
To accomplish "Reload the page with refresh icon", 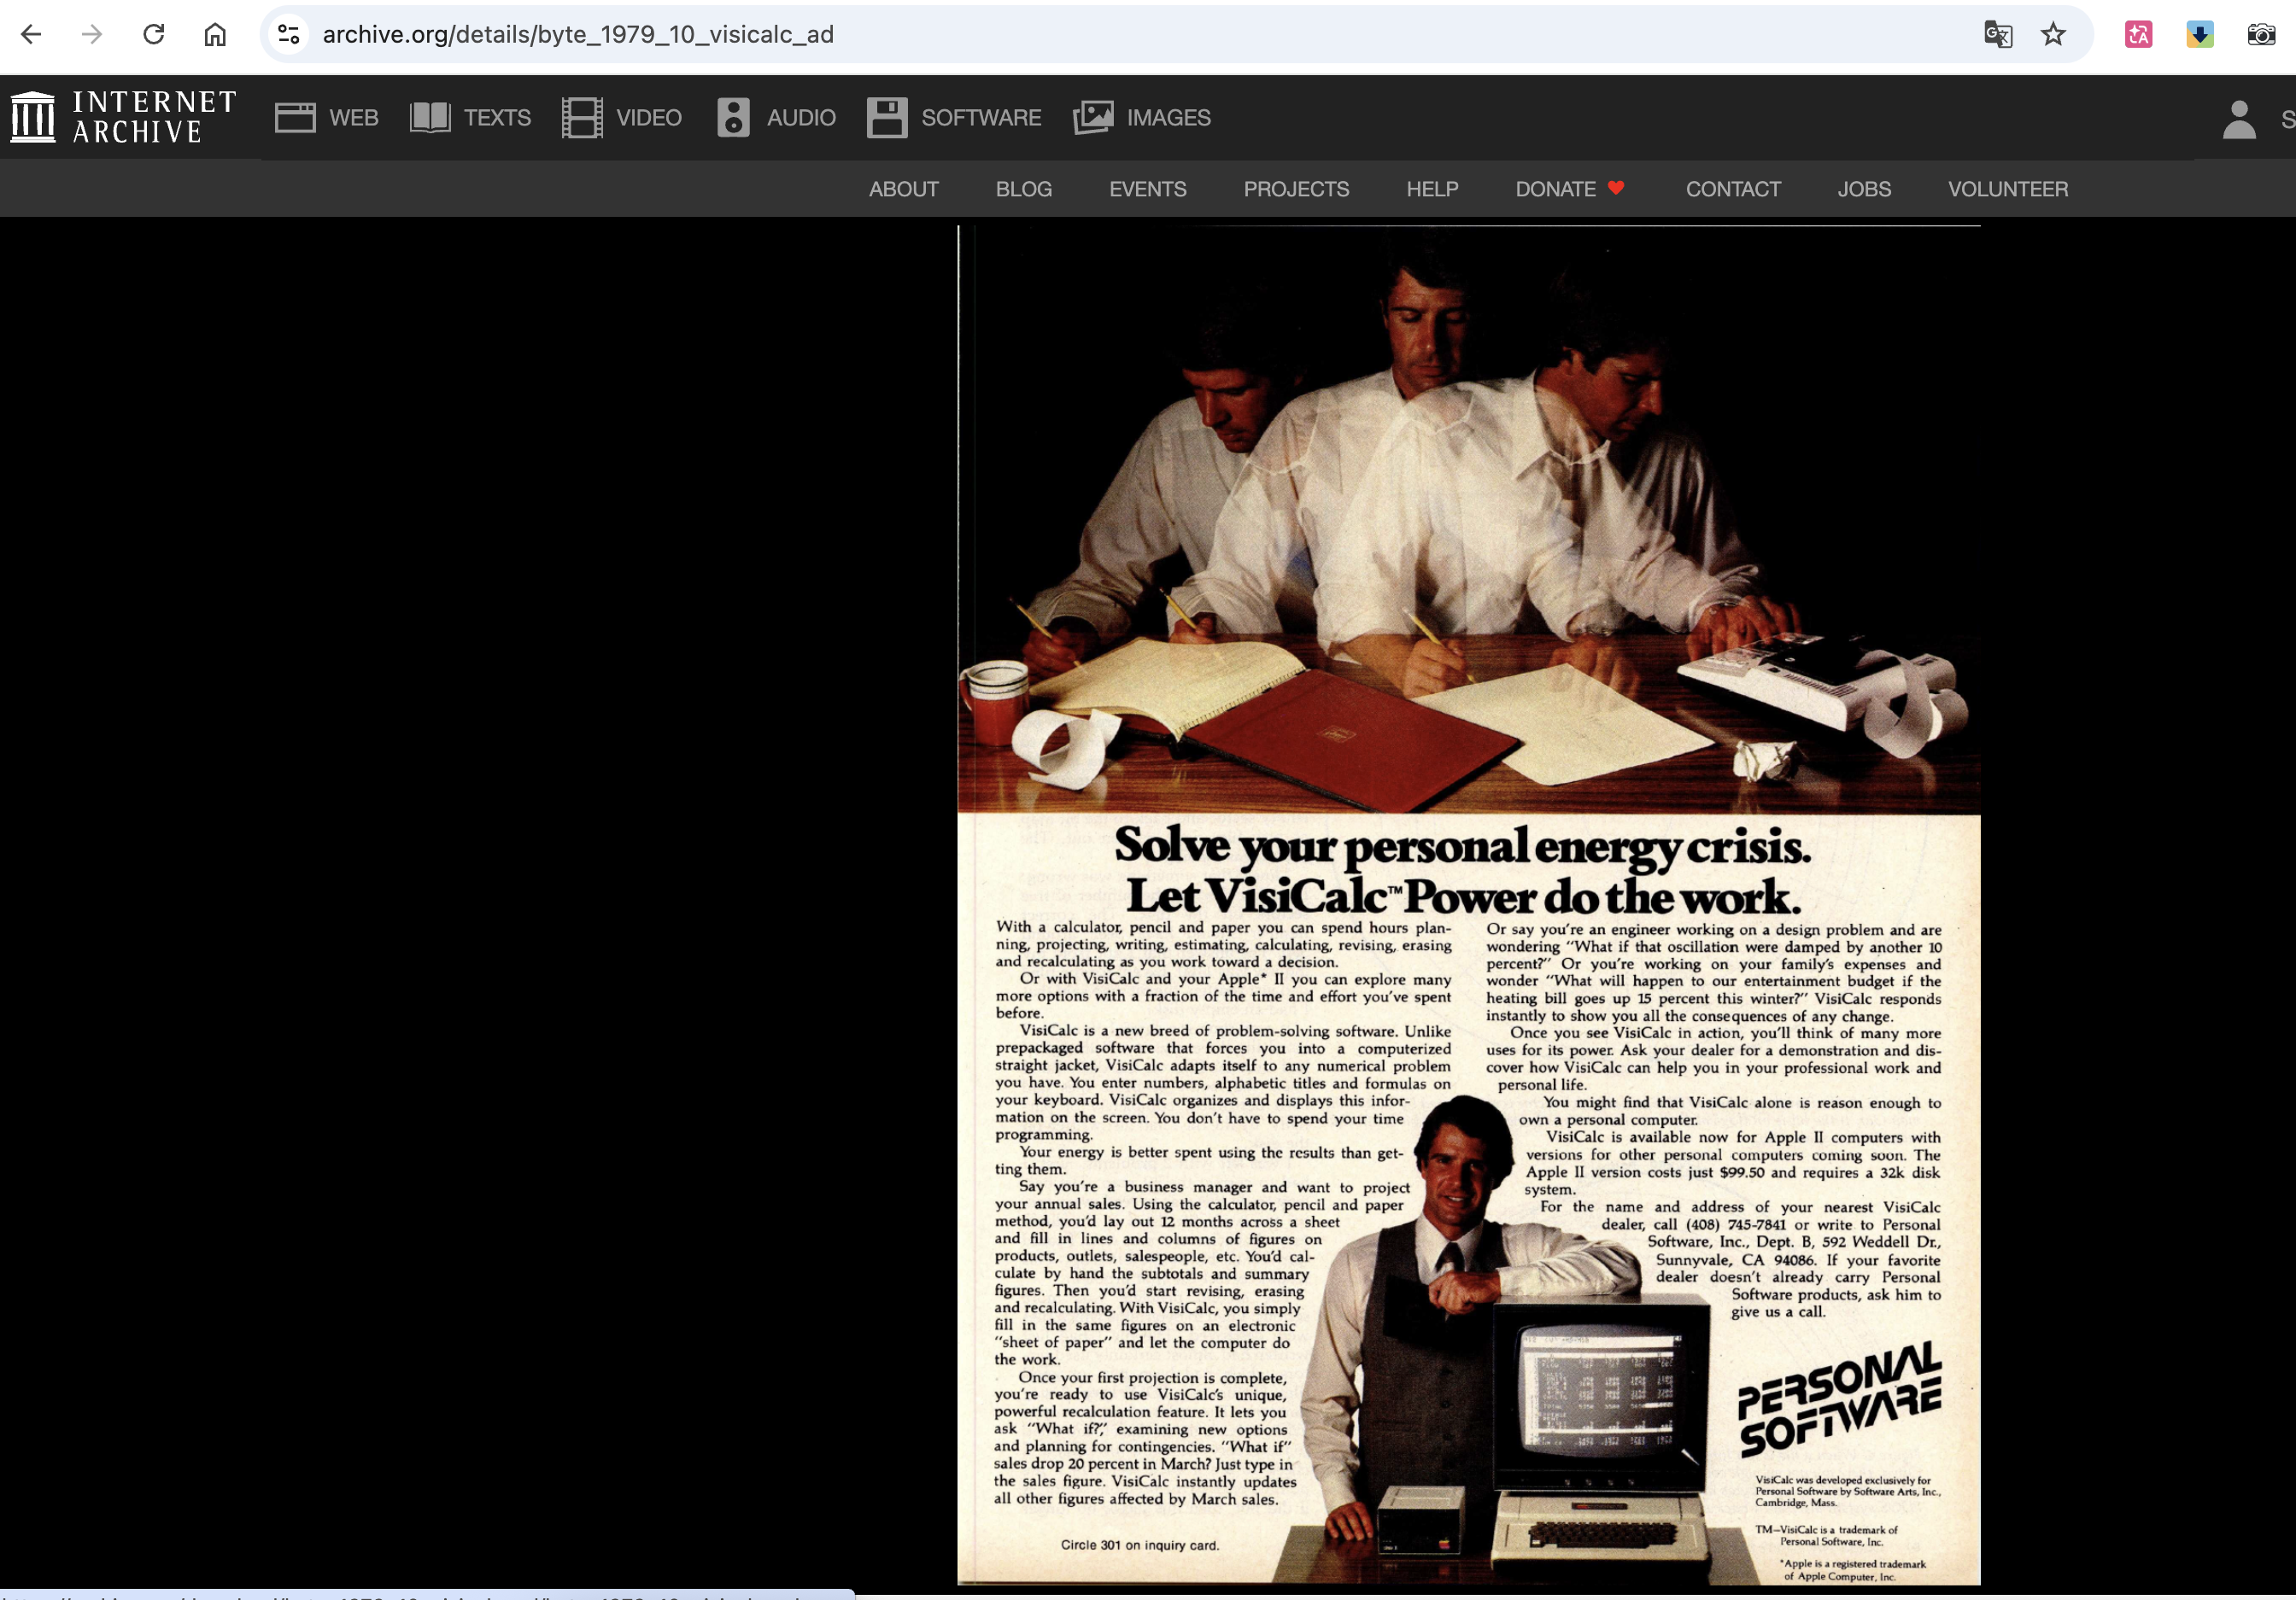I will pyautogui.click(x=153, y=34).
